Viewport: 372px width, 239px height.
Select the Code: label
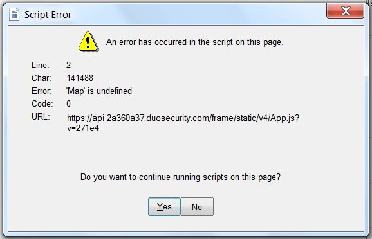(x=42, y=103)
